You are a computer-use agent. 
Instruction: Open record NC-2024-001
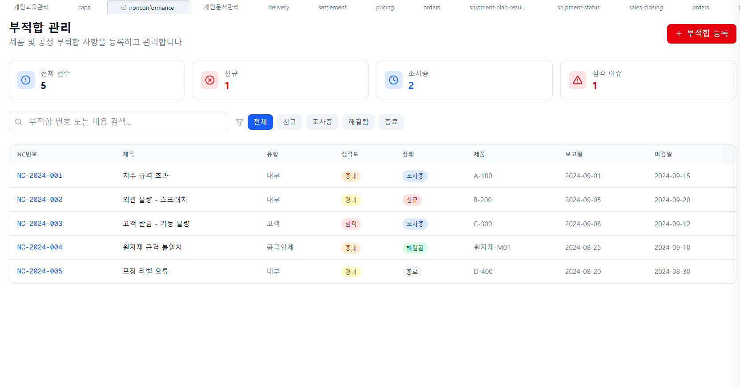pyautogui.click(x=40, y=176)
